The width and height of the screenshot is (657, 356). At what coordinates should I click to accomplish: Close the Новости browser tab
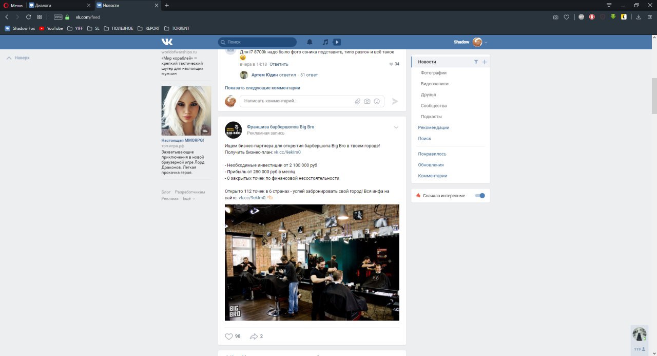coord(156,5)
